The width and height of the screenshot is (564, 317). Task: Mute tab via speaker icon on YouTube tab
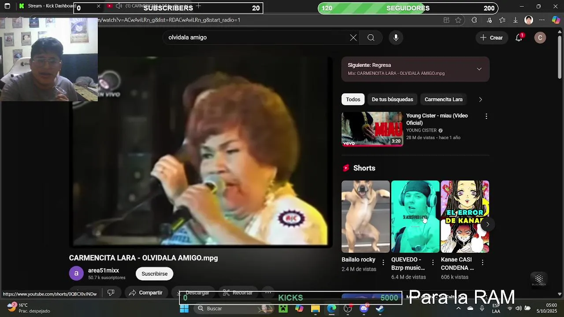[119, 6]
